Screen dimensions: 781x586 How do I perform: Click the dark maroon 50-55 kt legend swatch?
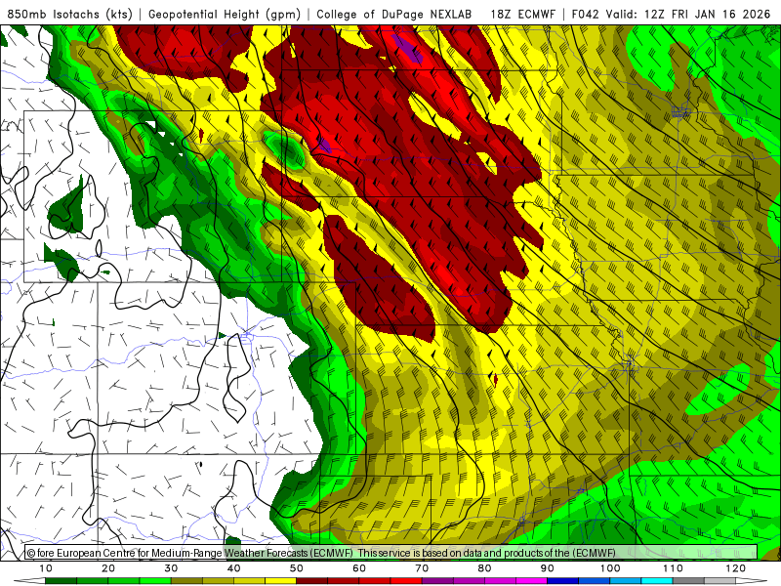point(311,581)
